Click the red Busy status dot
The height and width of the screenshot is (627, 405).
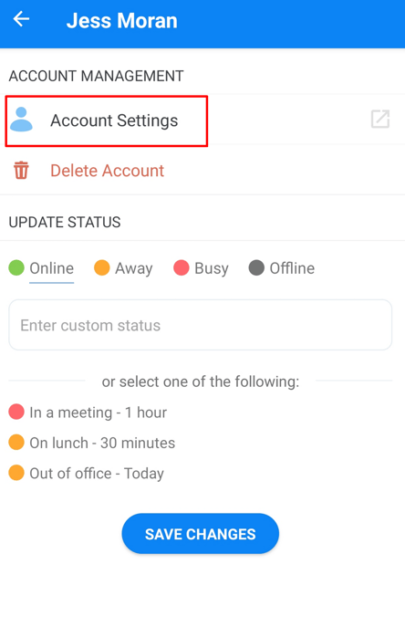pyautogui.click(x=182, y=267)
